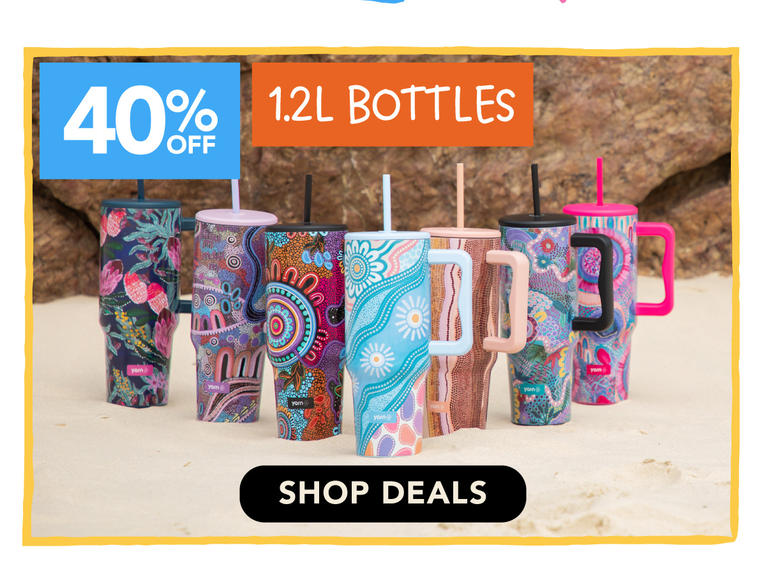Click the lilac straw on the purple bottle
This screenshot has width=766, height=566.
pos(236,195)
